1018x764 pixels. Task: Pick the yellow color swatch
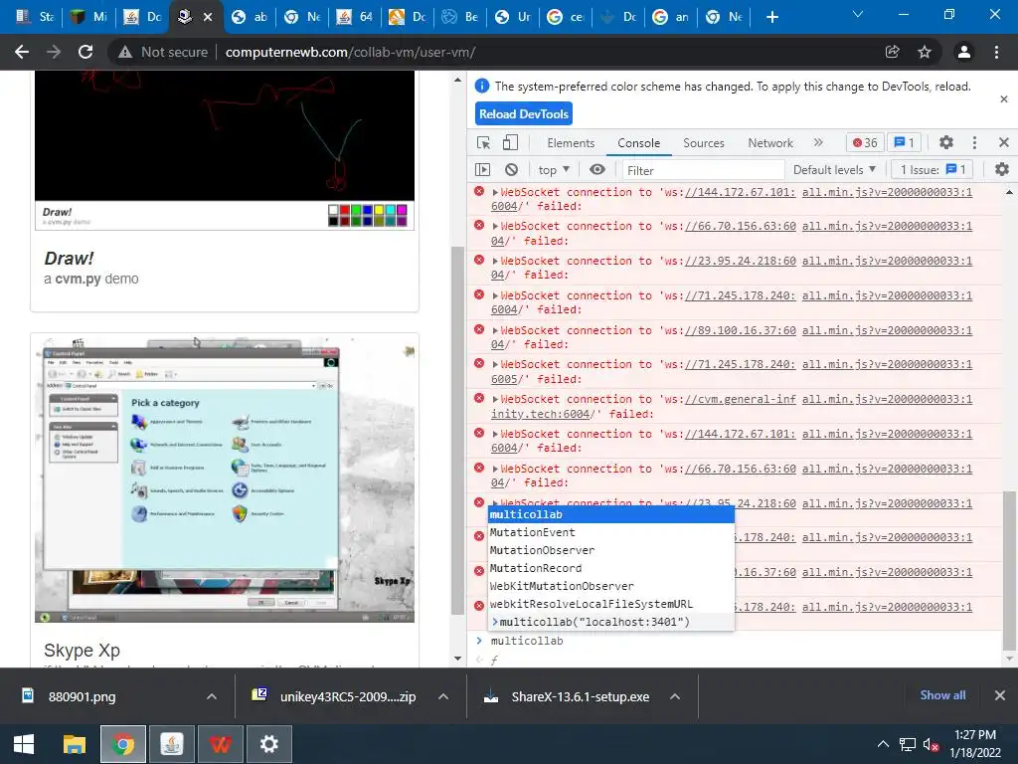click(379, 210)
